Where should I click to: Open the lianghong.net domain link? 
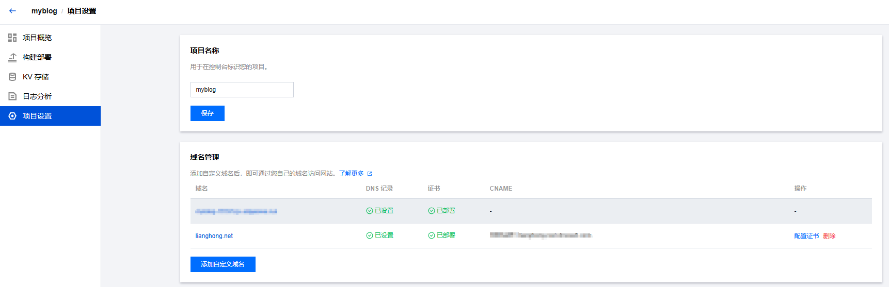[214, 236]
